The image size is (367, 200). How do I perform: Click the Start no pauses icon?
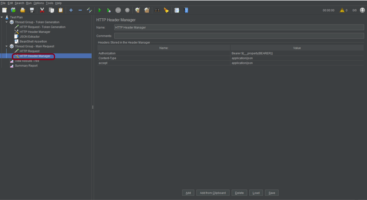click(x=109, y=10)
